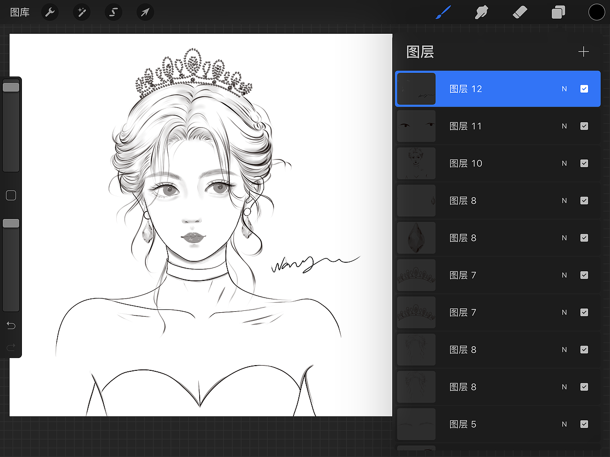Select the Smudge finger tool
This screenshot has width=610, height=457.
(x=481, y=12)
